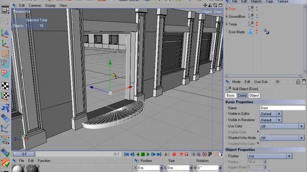Expand the Temp object tree
The height and width of the screenshot is (172, 307).
(226, 24)
